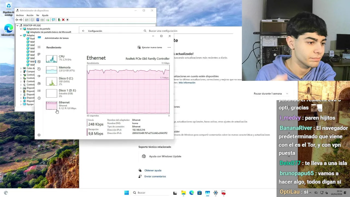Expand Compon tree node in Device Manager
This screenshot has width=350, height=197.
(21, 71)
